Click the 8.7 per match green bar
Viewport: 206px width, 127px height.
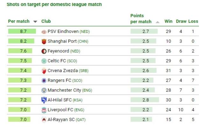coord(22,31)
